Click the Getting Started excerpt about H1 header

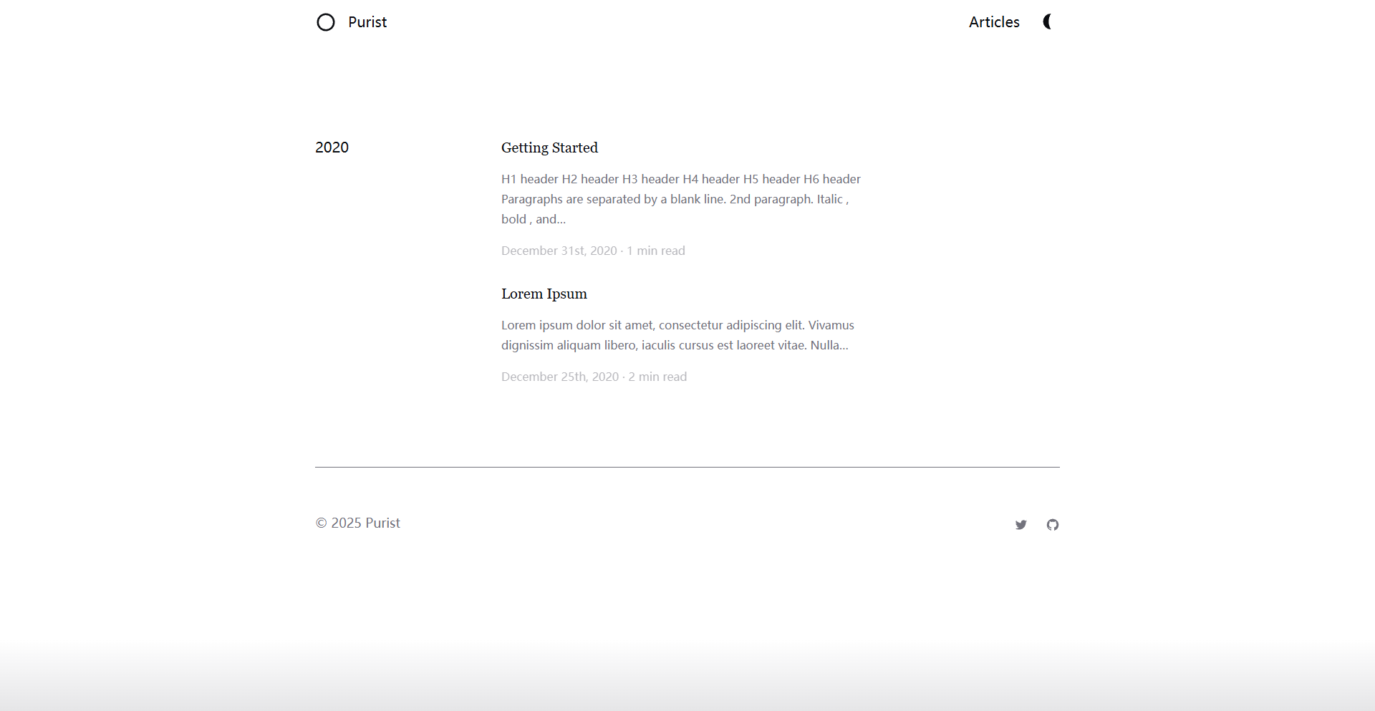tap(681, 199)
